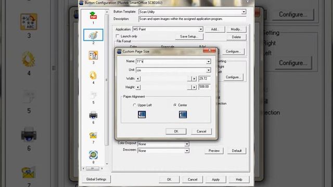Click Upper Left alignment picture icon
The height and width of the screenshot is (187, 333).
click(142, 114)
